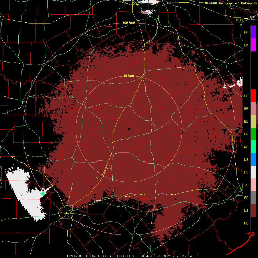The height and width of the screenshot is (258, 258).
Task: Click the WS blue legend swatch
Action: (253, 159)
